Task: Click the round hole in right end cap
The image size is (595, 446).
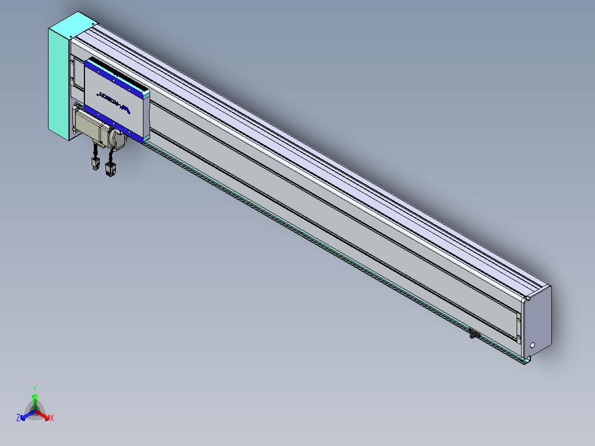Action: tap(532, 345)
